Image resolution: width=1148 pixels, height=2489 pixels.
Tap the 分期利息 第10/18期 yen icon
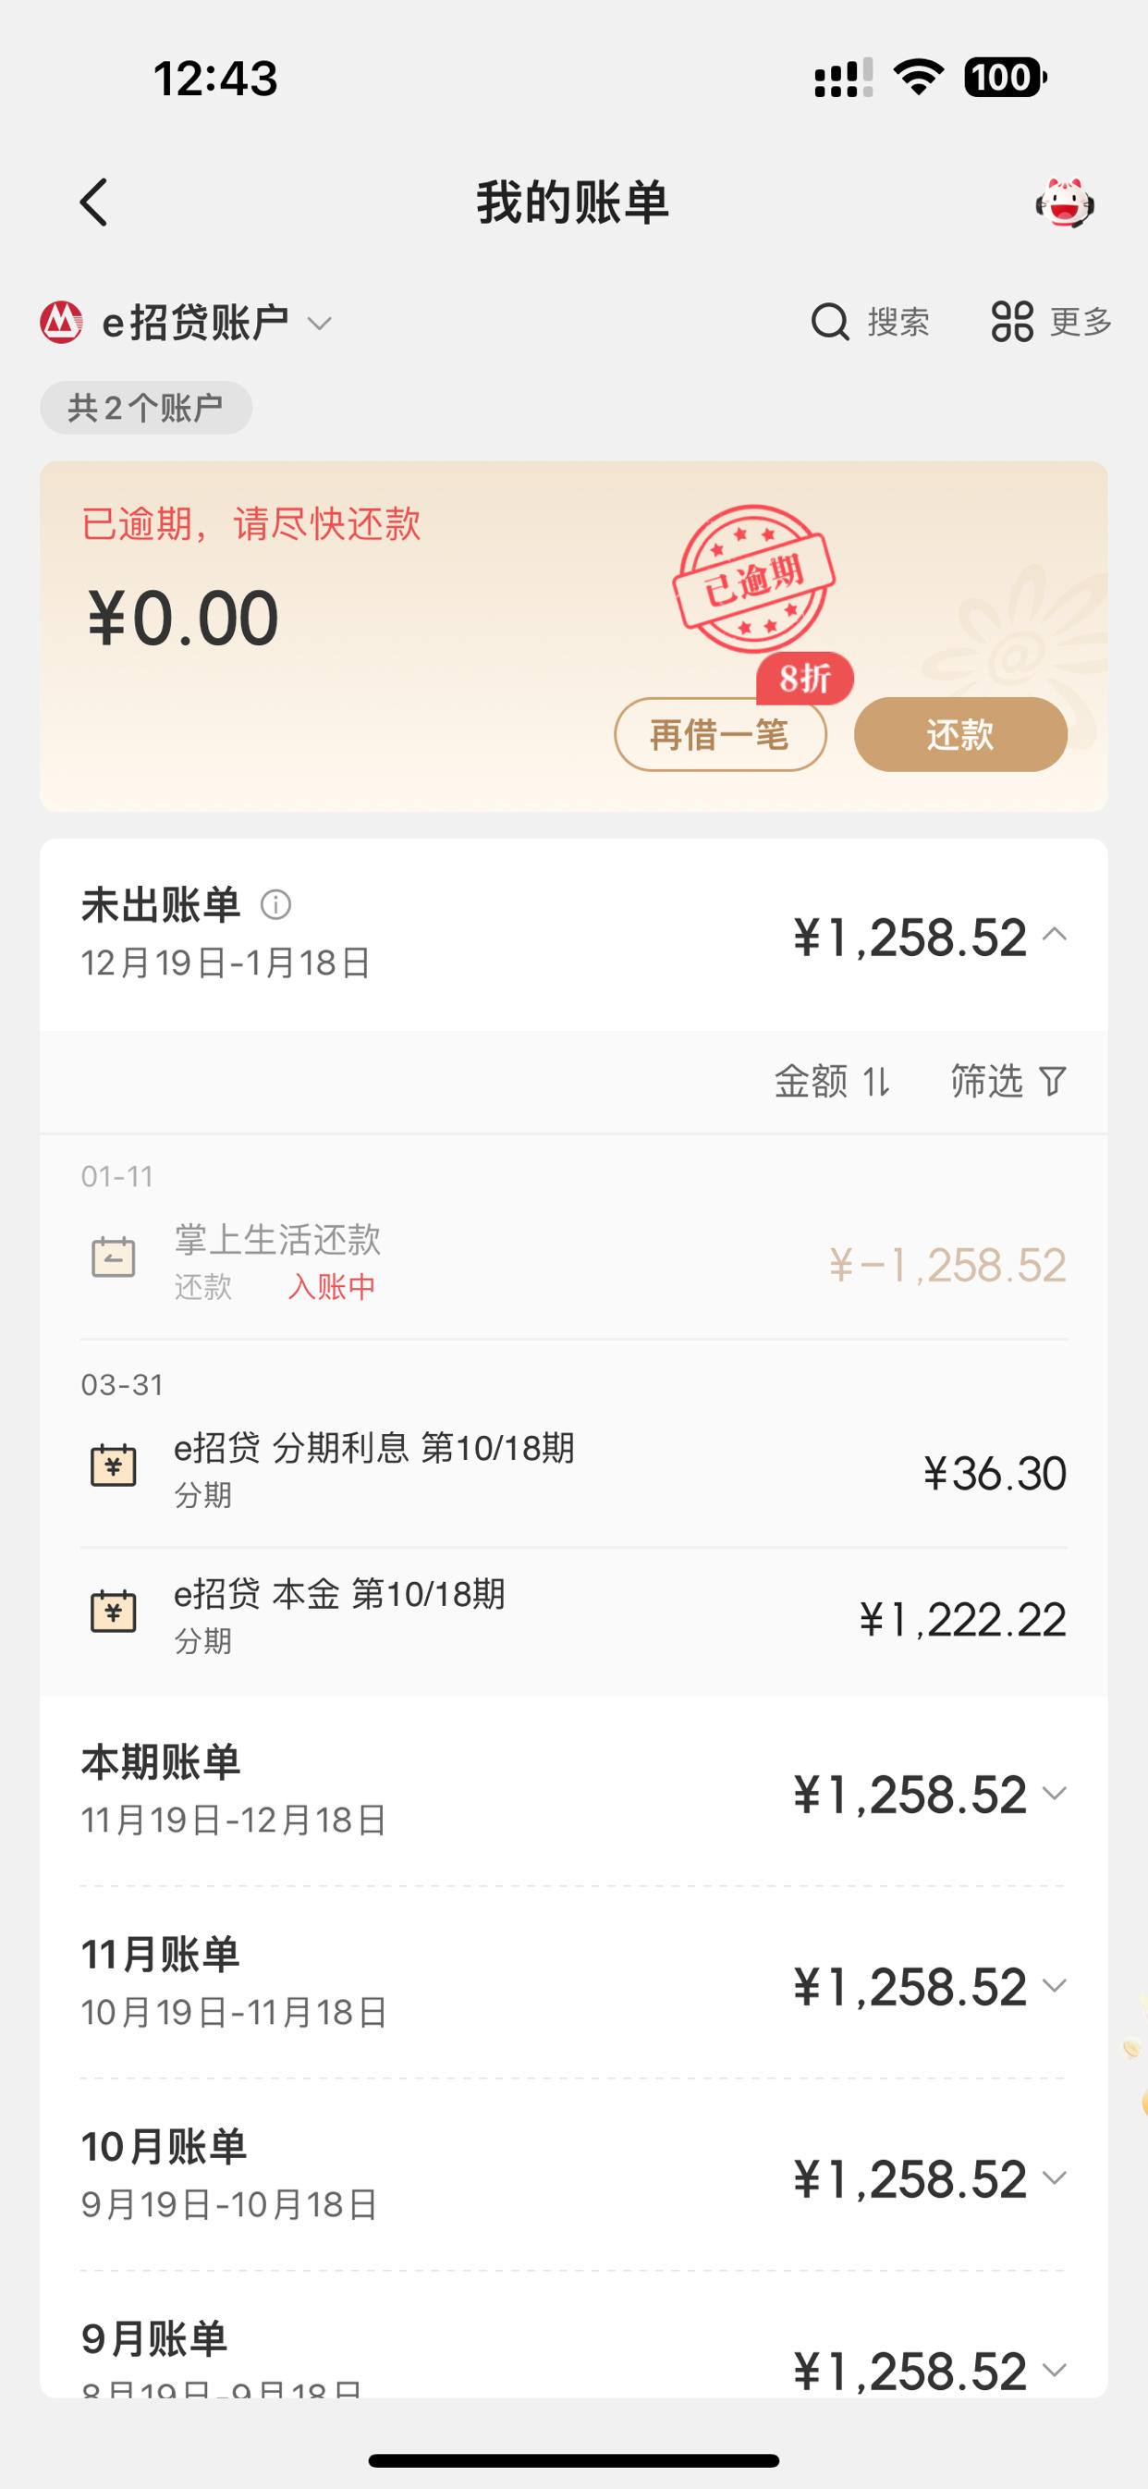tap(113, 1465)
